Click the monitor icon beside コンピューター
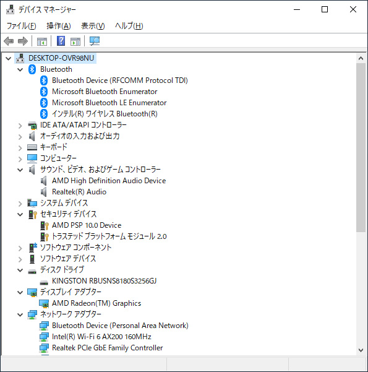Image resolution: width=368 pixels, height=372 pixels. click(32, 158)
